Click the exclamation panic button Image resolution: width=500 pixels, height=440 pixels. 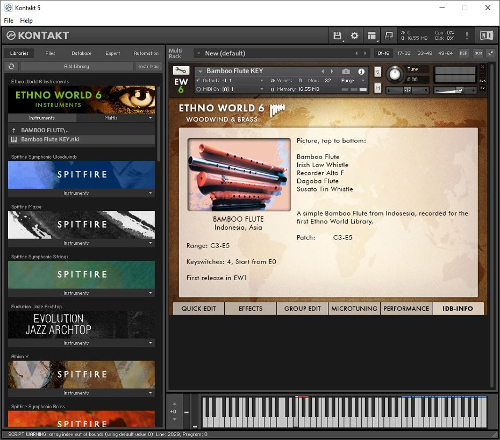[x=467, y=36]
